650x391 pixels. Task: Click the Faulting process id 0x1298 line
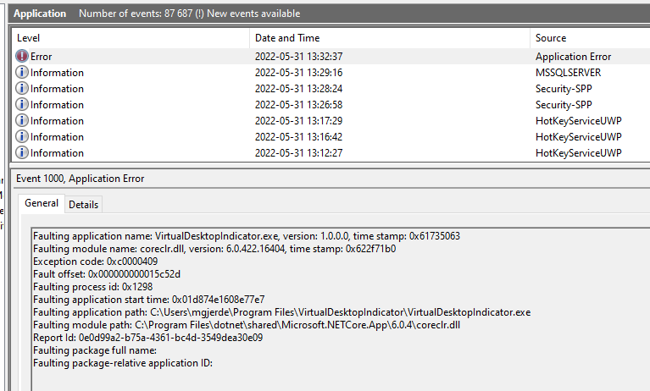[93, 287]
